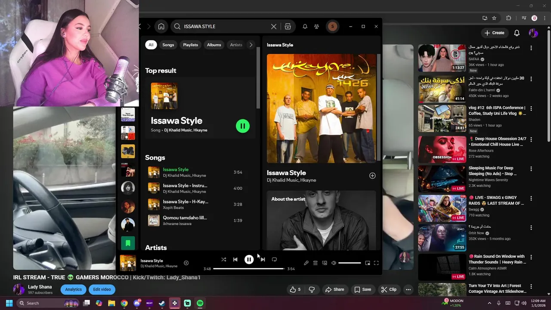Screen dimensions: 551x310
Task: Open Chrome extensions puzzle icon
Action: click(x=509, y=18)
